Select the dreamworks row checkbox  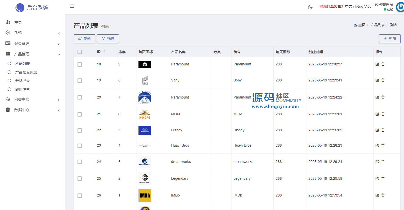click(80, 162)
